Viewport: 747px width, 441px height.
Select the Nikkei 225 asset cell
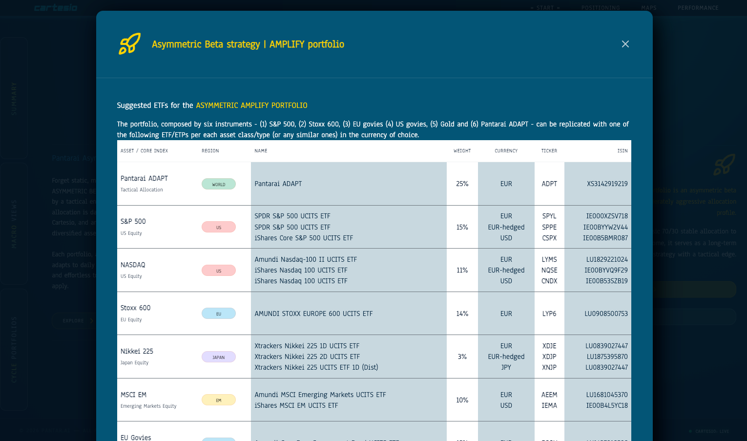158,357
